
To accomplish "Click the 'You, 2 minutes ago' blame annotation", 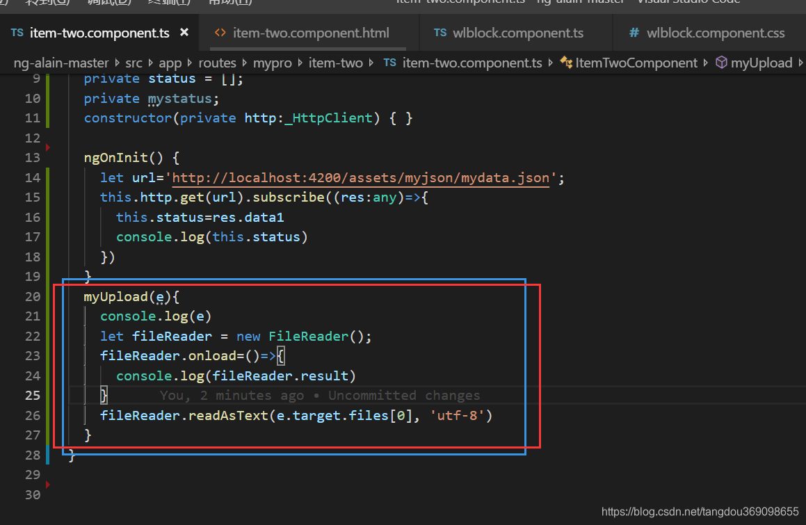I will tap(232, 395).
